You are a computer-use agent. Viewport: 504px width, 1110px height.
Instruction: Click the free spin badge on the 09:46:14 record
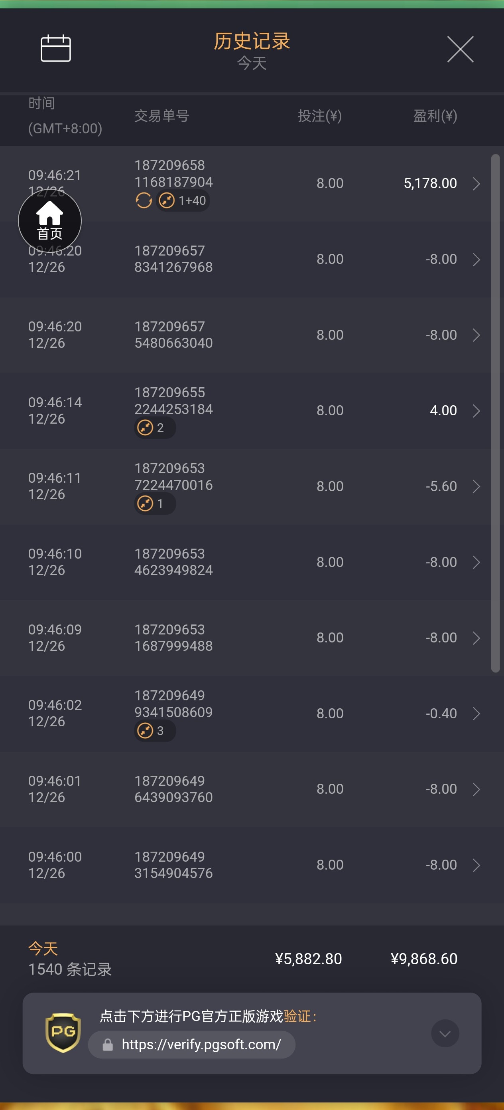click(154, 428)
